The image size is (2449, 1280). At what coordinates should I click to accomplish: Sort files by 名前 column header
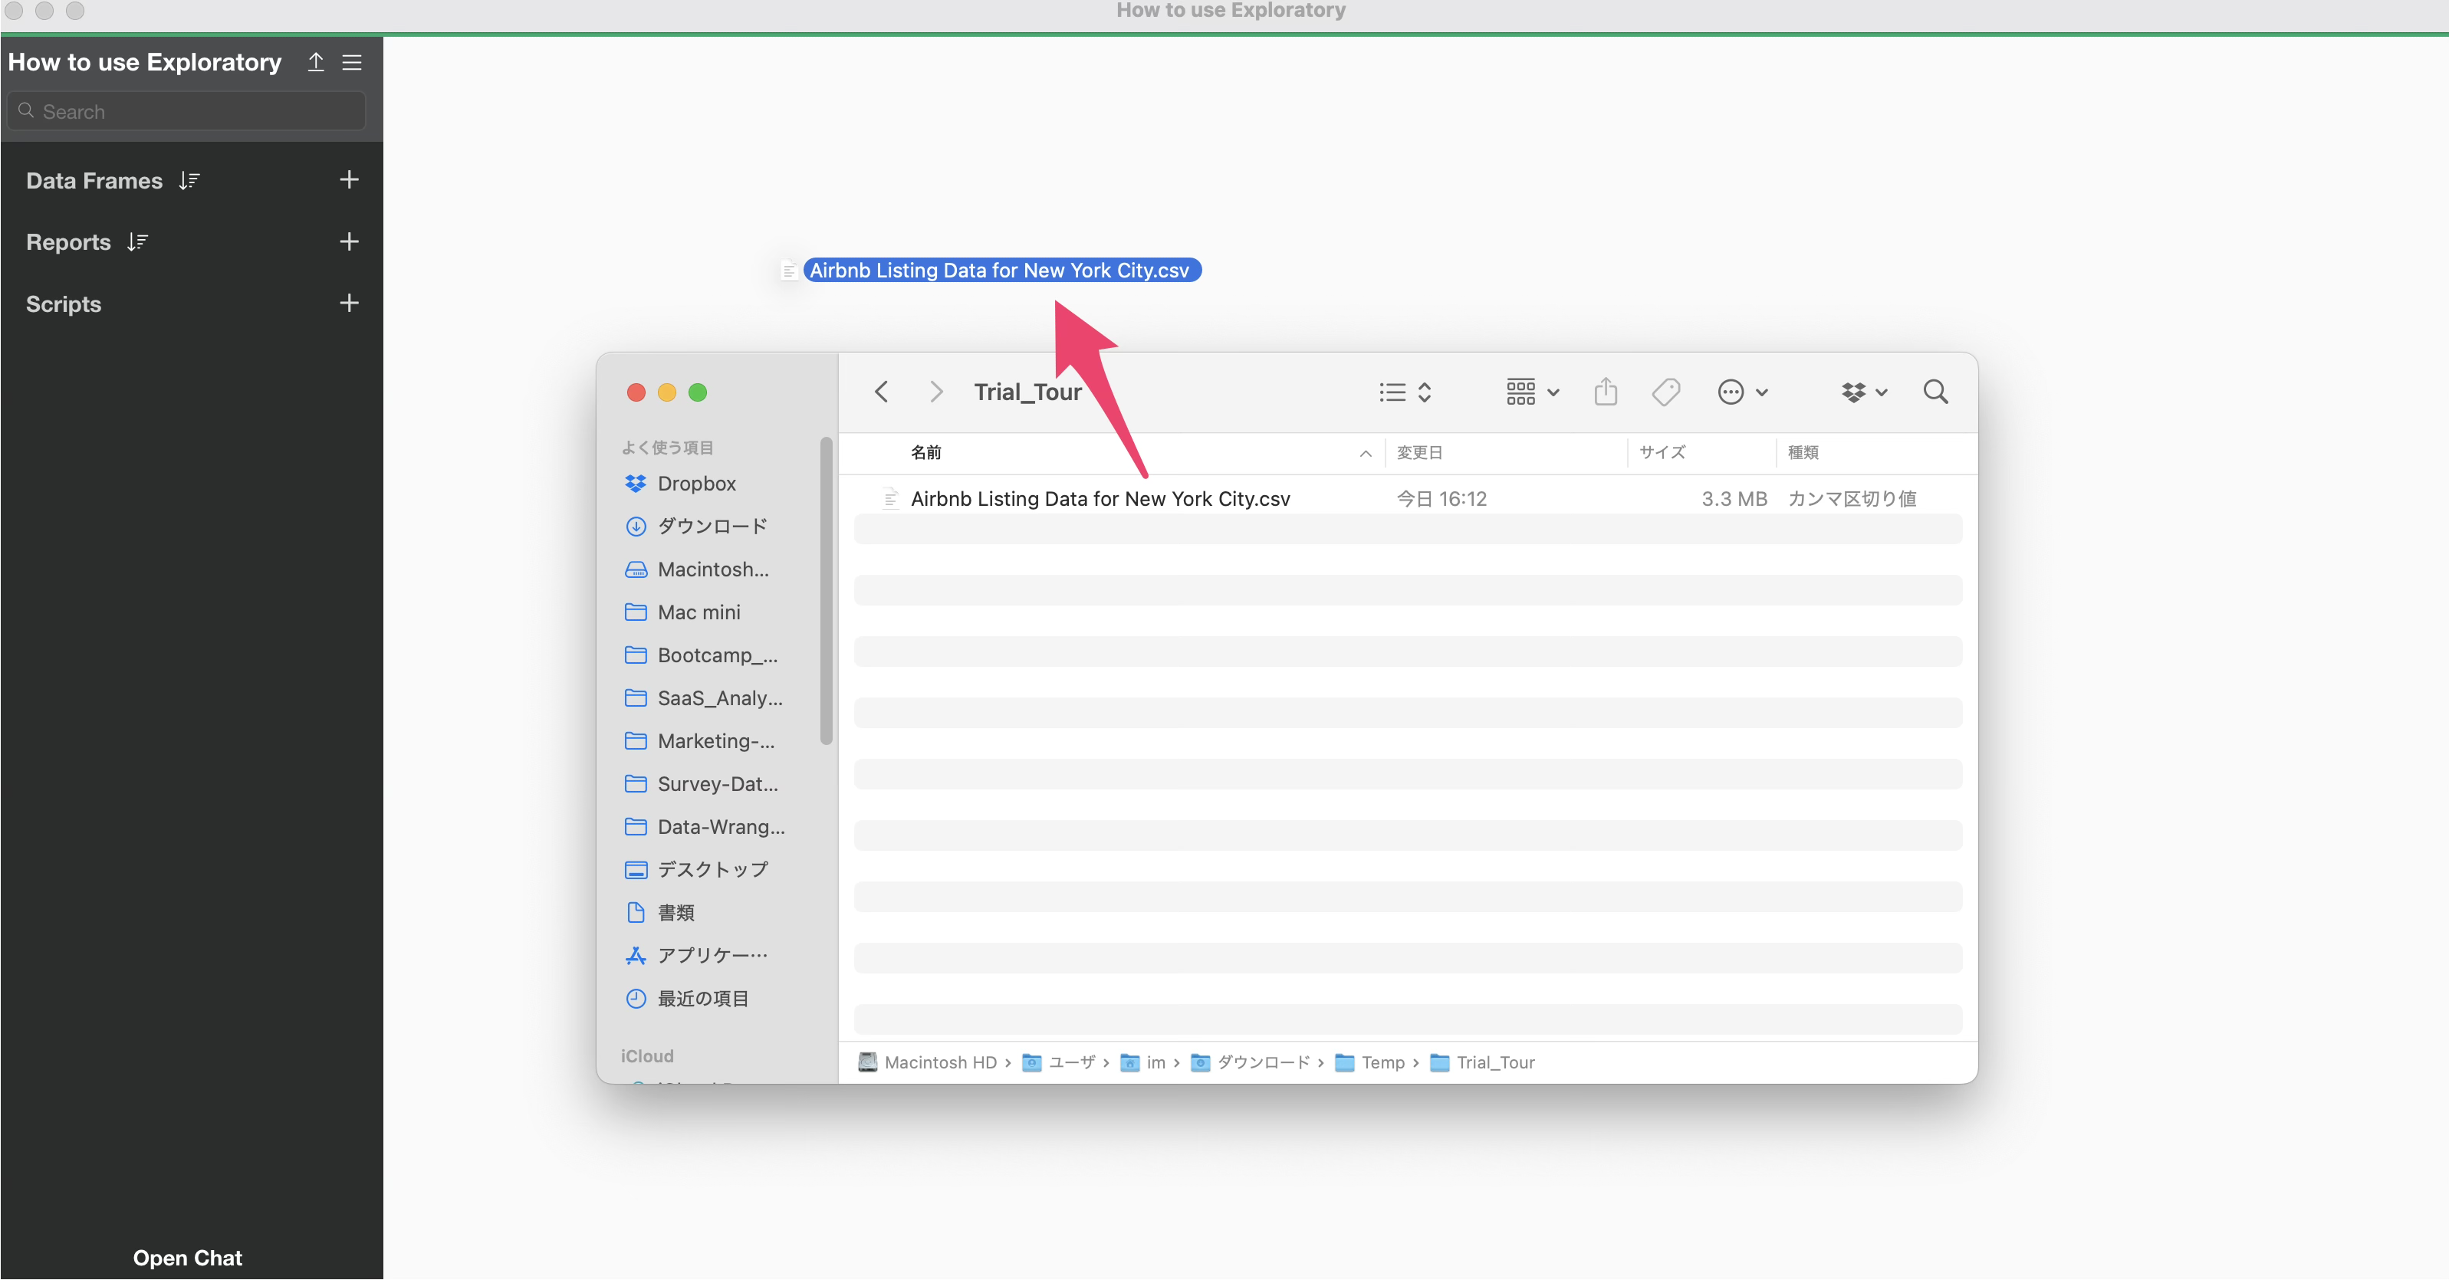pos(926,452)
